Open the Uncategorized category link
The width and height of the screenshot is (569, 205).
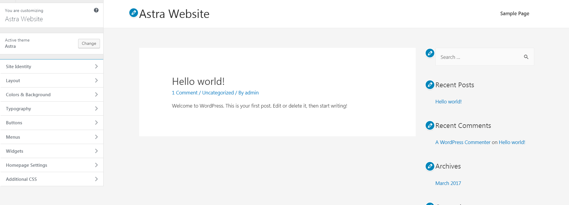coord(218,93)
